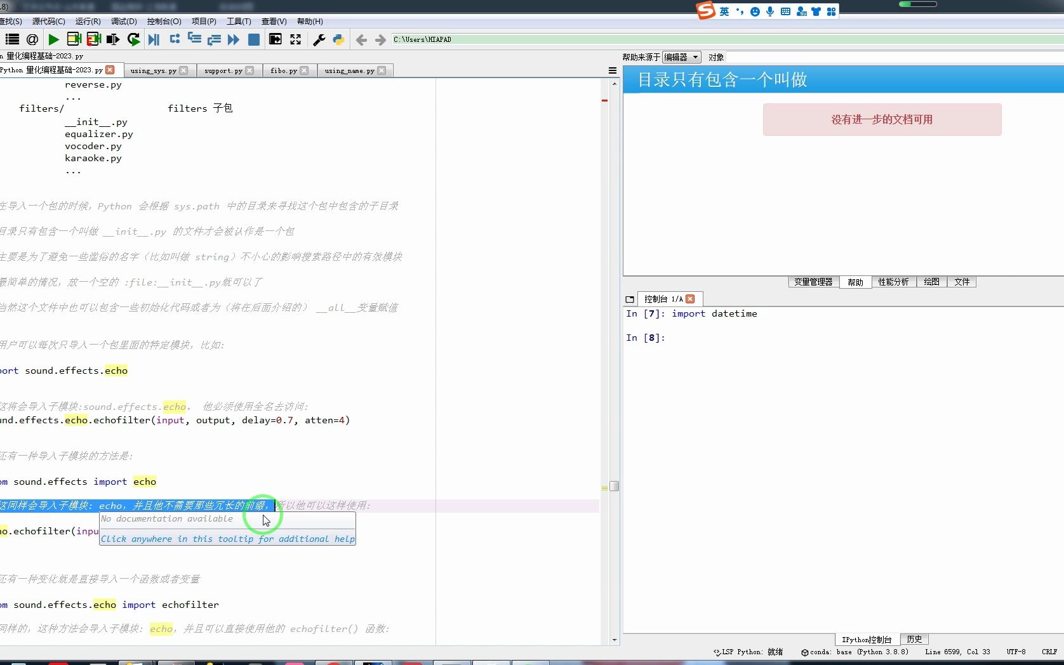Continue execution double-arrow icon
This screenshot has height=665, width=1064.
[233, 39]
